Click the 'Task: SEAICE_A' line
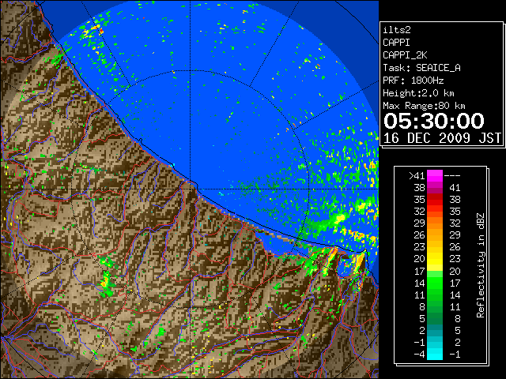 click(421, 68)
